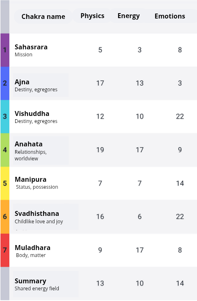Select the Emotions column header
The height and width of the screenshot is (301, 197).
pos(170,16)
